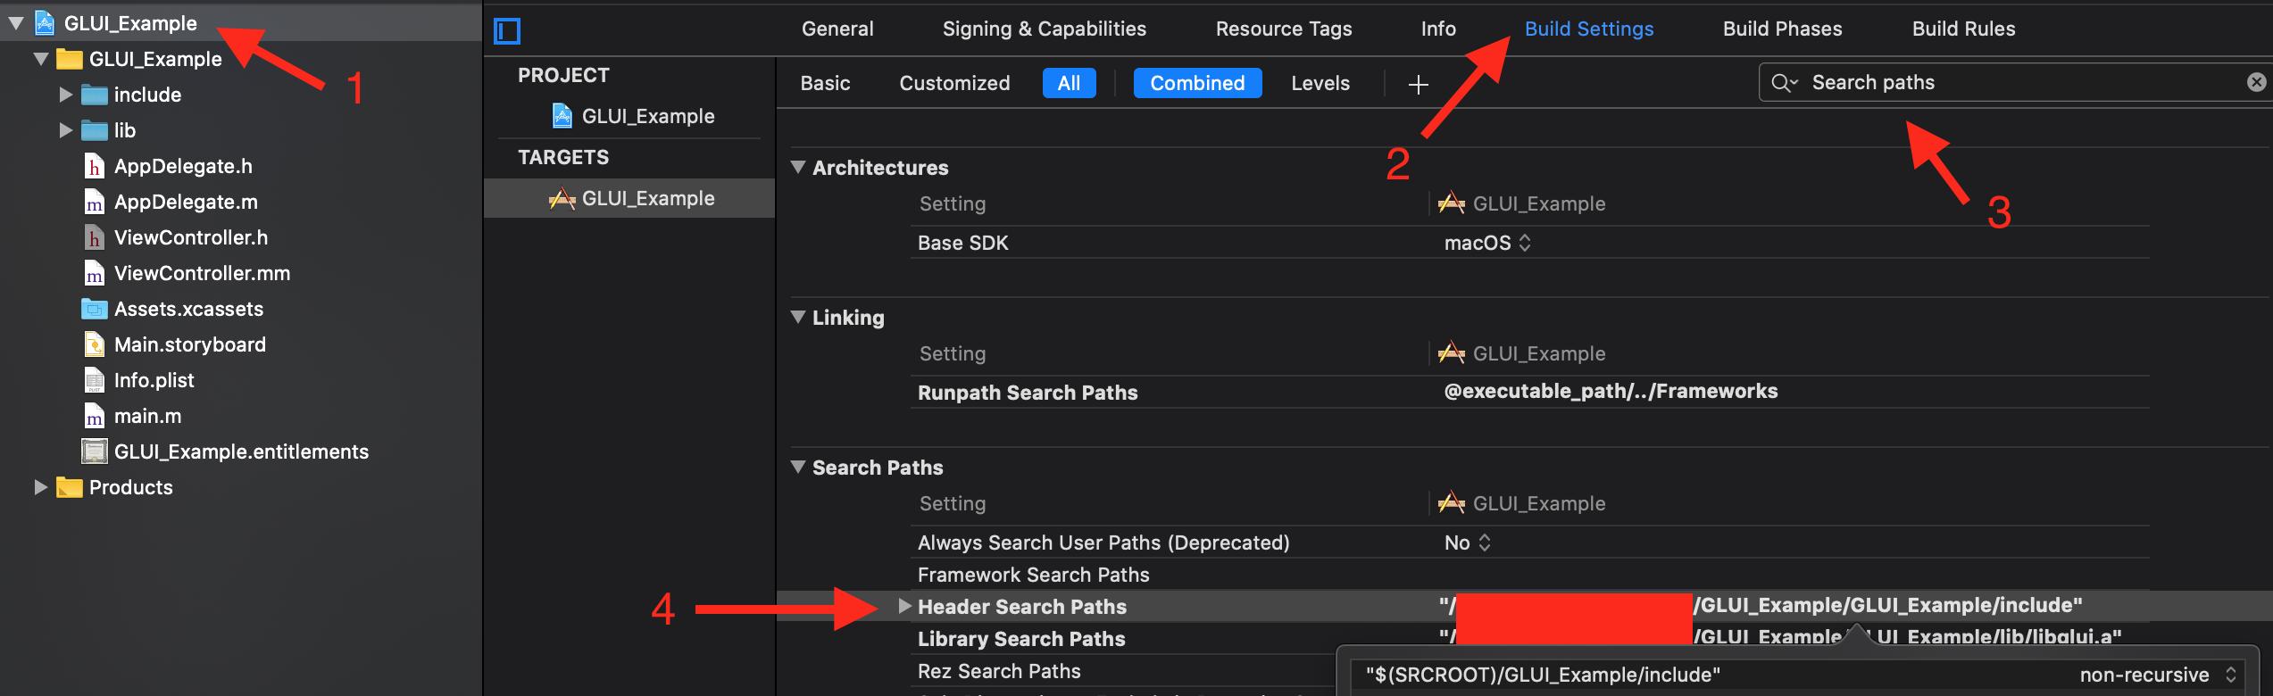Open the General tab
The height and width of the screenshot is (696, 2273).
pyautogui.click(x=837, y=29)
